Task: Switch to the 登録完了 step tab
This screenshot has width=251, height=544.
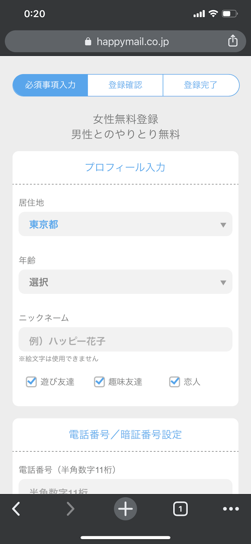Action: coord(201,84)
